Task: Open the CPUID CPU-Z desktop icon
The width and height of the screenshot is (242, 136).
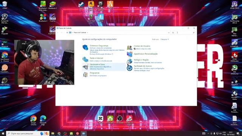Action: pos(234,5)
